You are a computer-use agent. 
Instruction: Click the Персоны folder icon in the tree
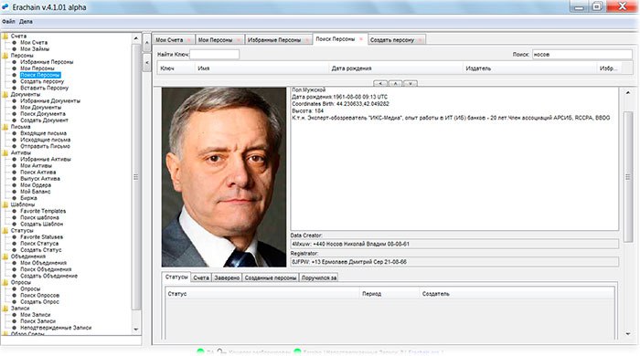(5, 56)
